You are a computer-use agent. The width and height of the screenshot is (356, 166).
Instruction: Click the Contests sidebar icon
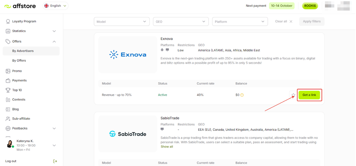pyautogui.click(x=8, y=100)
